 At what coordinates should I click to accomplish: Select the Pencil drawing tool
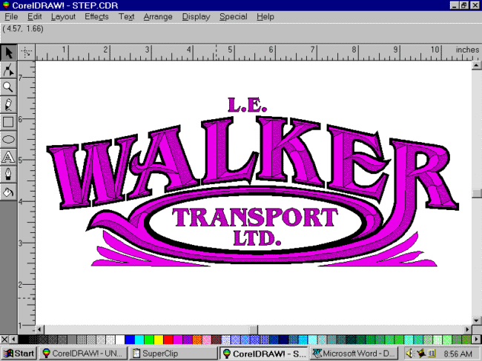click(x=8, y=104)
